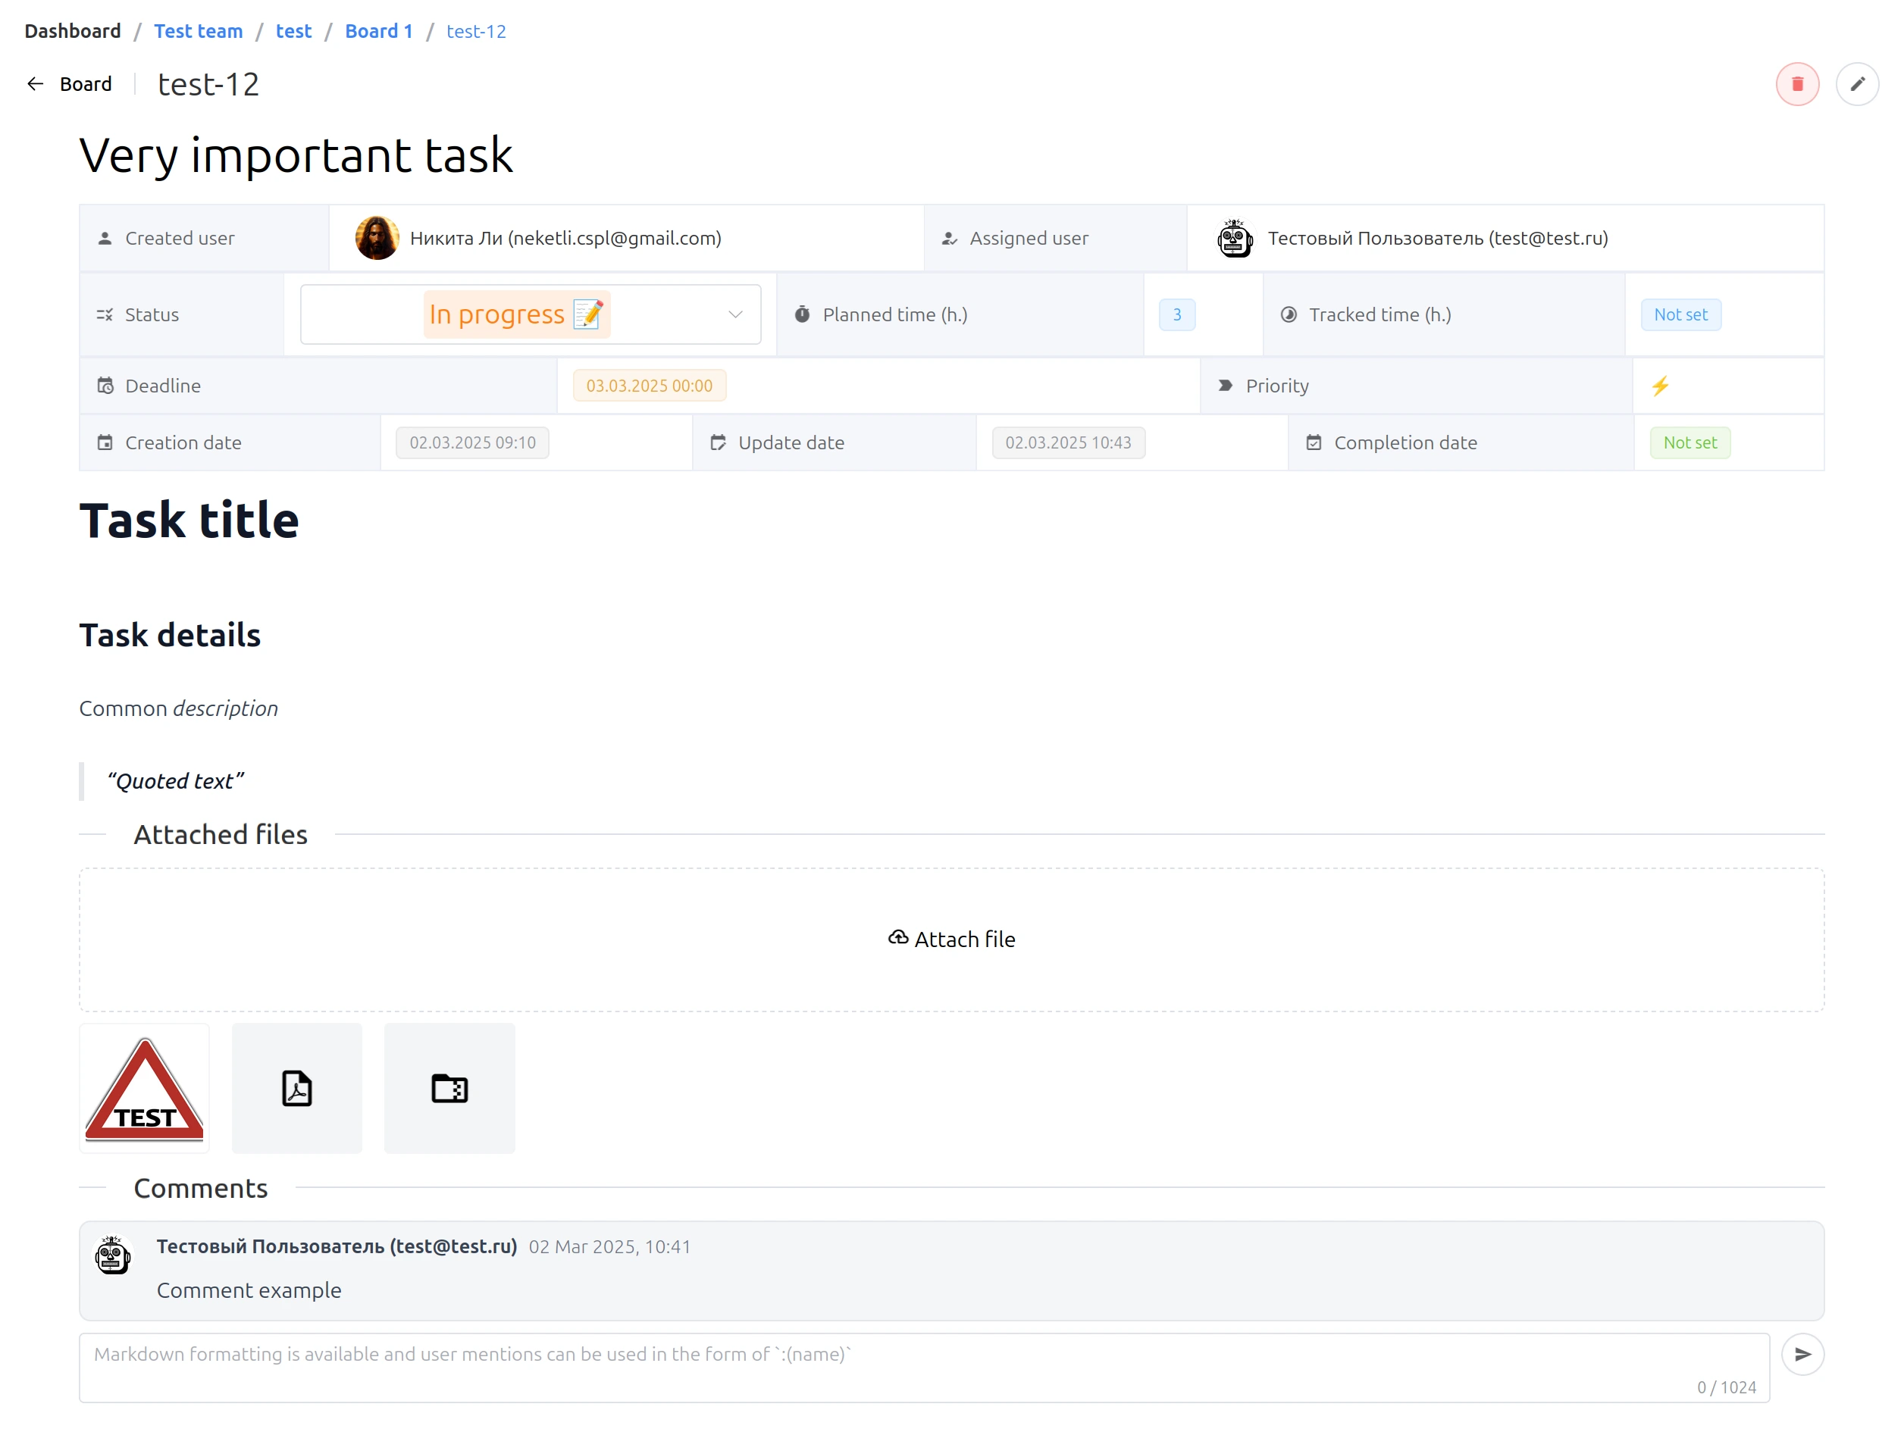
Task: Click the Tracked time Not set tag
Action: 1680,315
